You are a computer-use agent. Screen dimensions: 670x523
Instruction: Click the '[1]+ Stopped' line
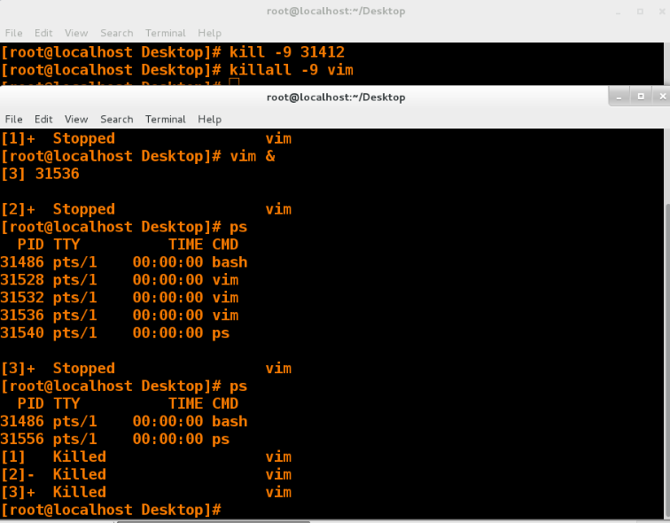[x=146, y=138]
